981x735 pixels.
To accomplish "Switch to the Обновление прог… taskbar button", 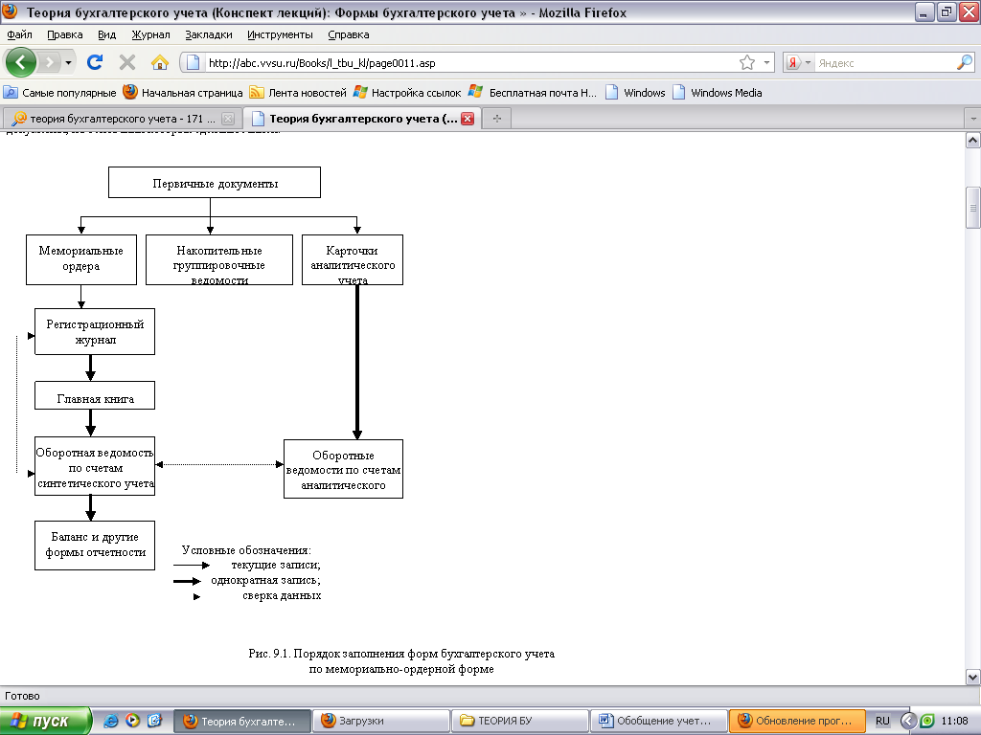I will [x=797, y=721].
